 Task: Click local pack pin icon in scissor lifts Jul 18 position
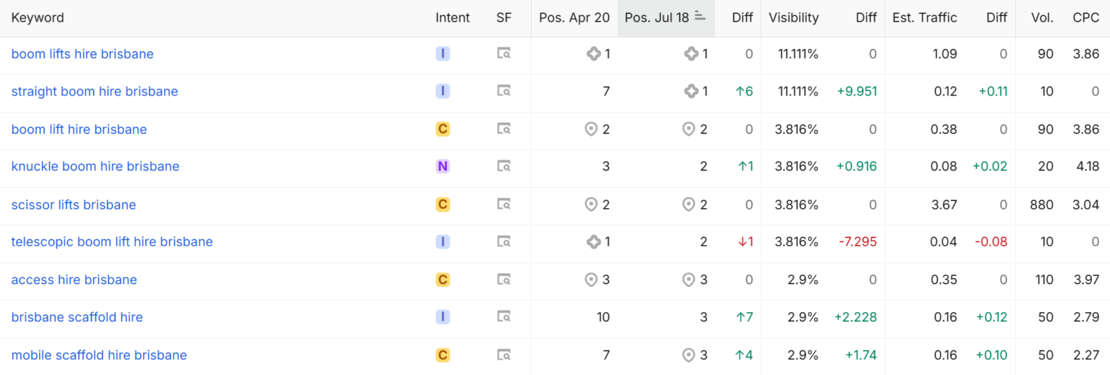[689, 204]
